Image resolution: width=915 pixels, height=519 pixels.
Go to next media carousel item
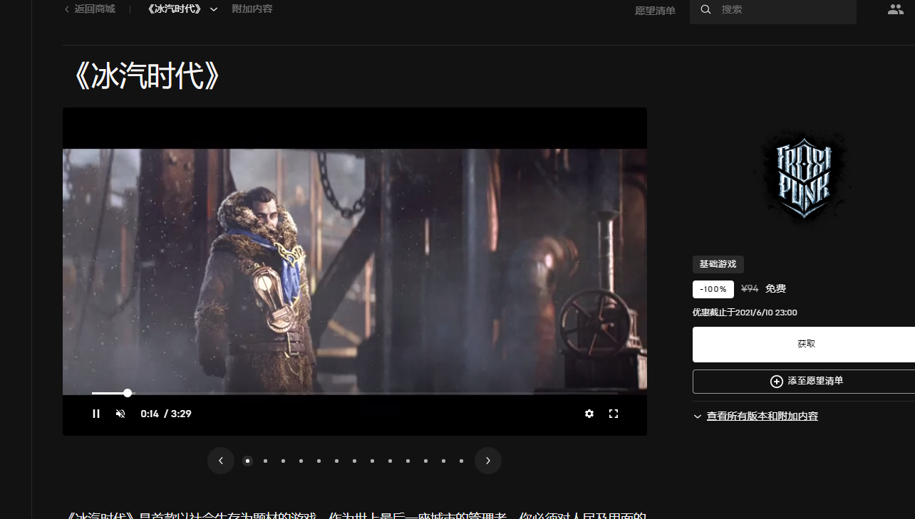pyautogui.click(x=488, y=461)
